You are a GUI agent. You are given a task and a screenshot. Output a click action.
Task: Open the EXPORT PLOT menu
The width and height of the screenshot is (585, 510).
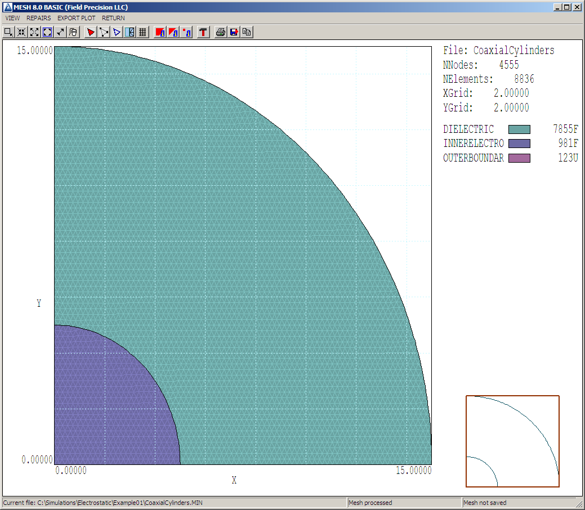[76, 18]
